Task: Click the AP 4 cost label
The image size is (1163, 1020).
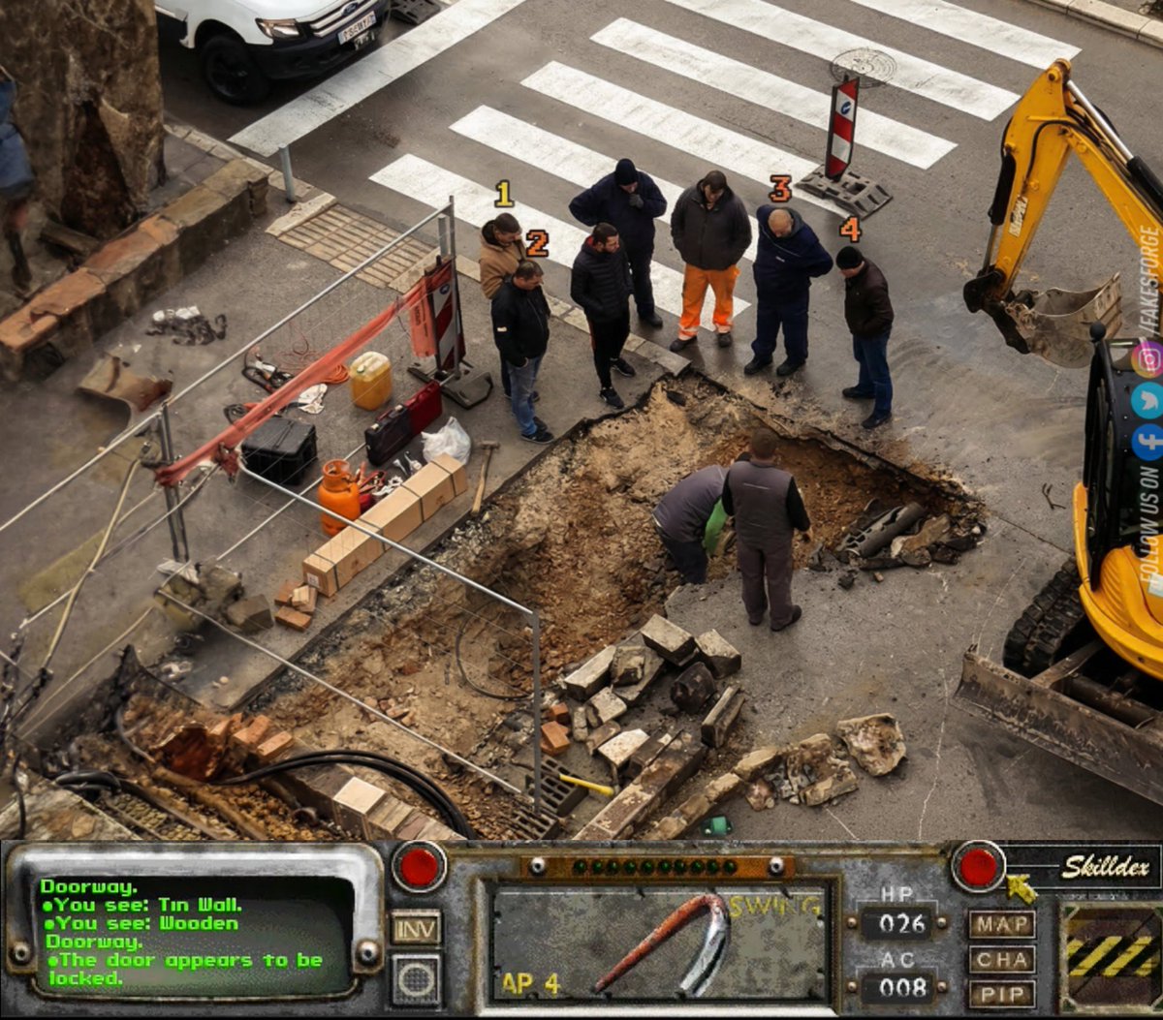Action: coord(530,983)
